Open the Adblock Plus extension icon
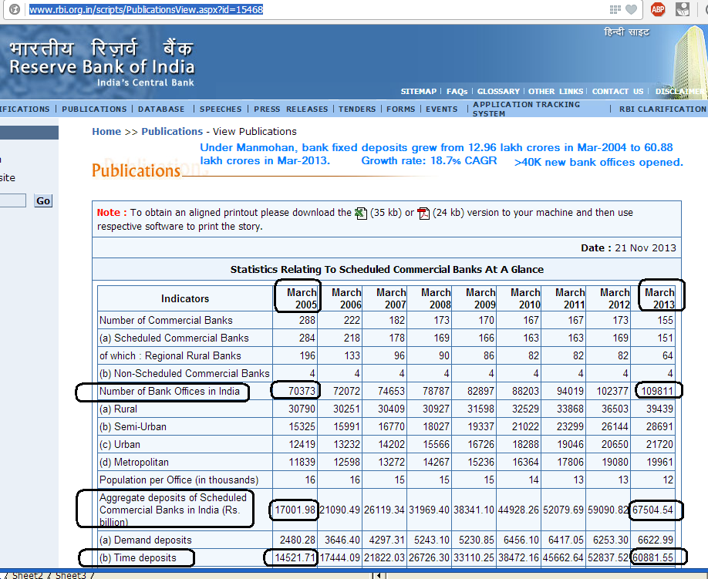 [658, 9]
